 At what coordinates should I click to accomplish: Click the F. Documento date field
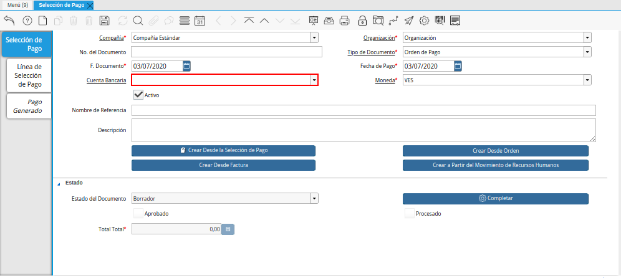pyautogui.click(x=157, y=66)
